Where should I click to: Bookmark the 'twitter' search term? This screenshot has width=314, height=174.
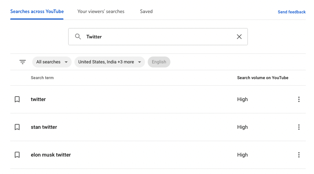[x=17, y=99]
